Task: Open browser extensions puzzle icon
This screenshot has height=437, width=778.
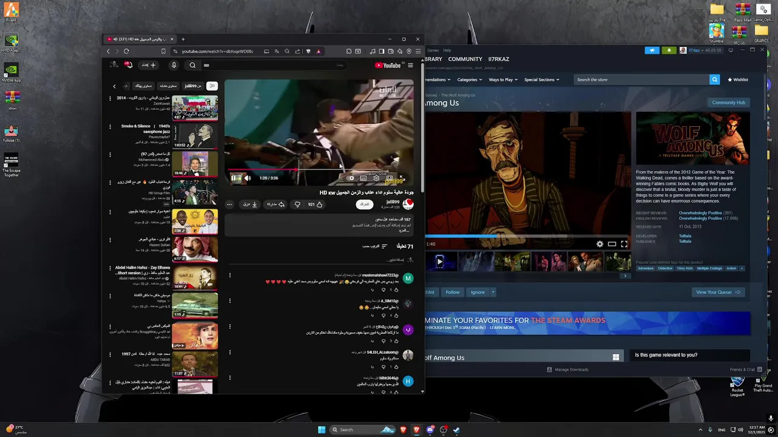Action: point(348,52)
